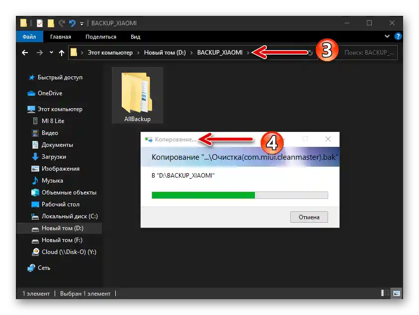Image resolution: width=419 pixels, height=315 pixels.
Task: Expand chevron after Этот компьютер breadcrumb
Action: pos(138,53)
